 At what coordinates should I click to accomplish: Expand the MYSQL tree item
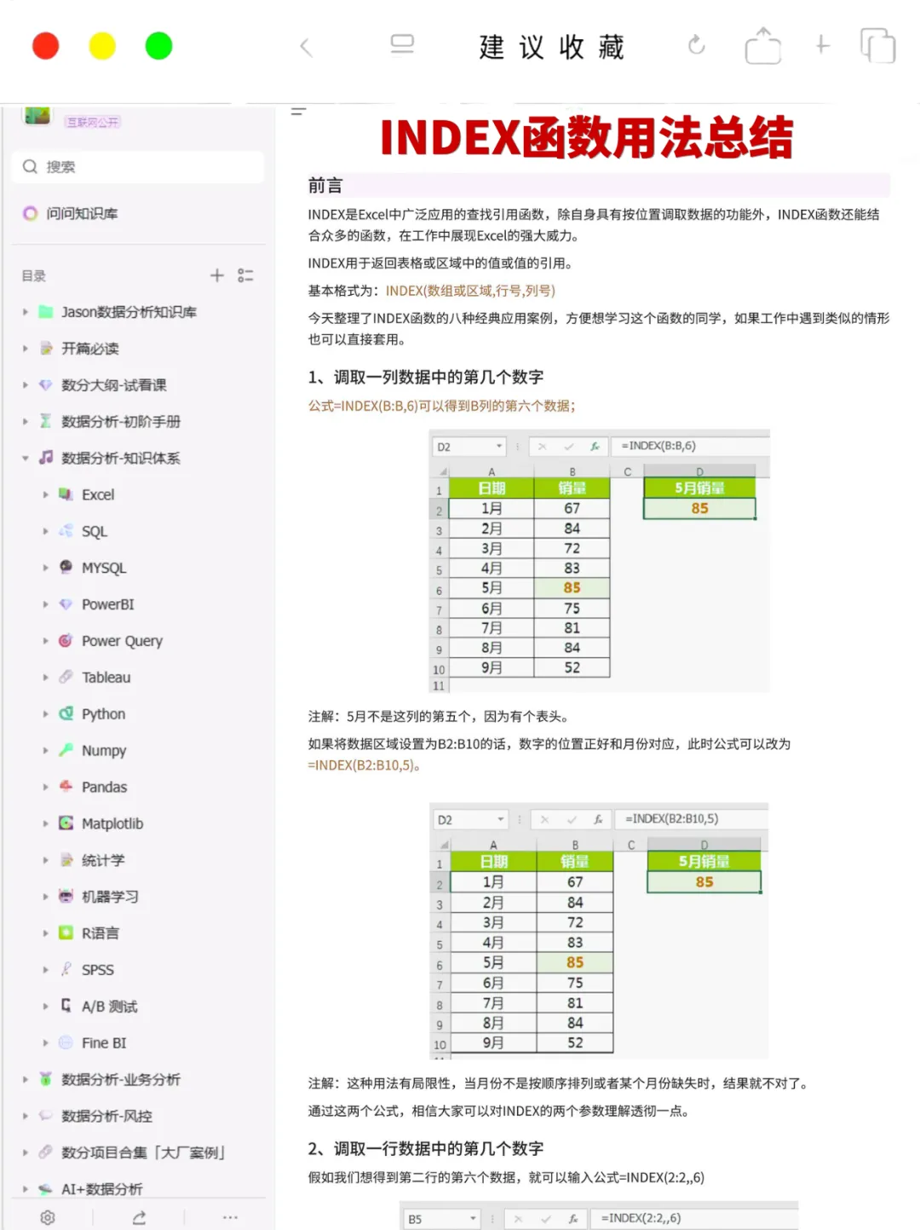tap(45, 568)
